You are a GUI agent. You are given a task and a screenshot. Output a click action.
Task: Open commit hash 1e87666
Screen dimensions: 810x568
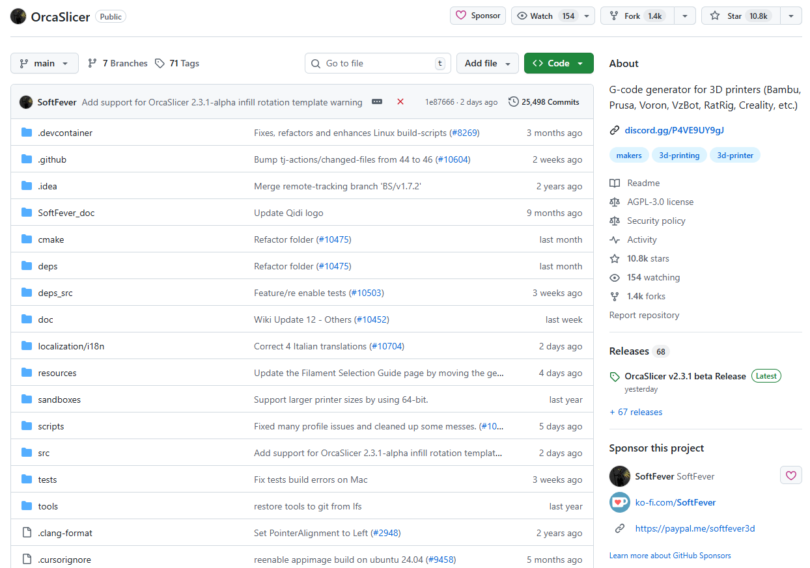pos(440,102)
